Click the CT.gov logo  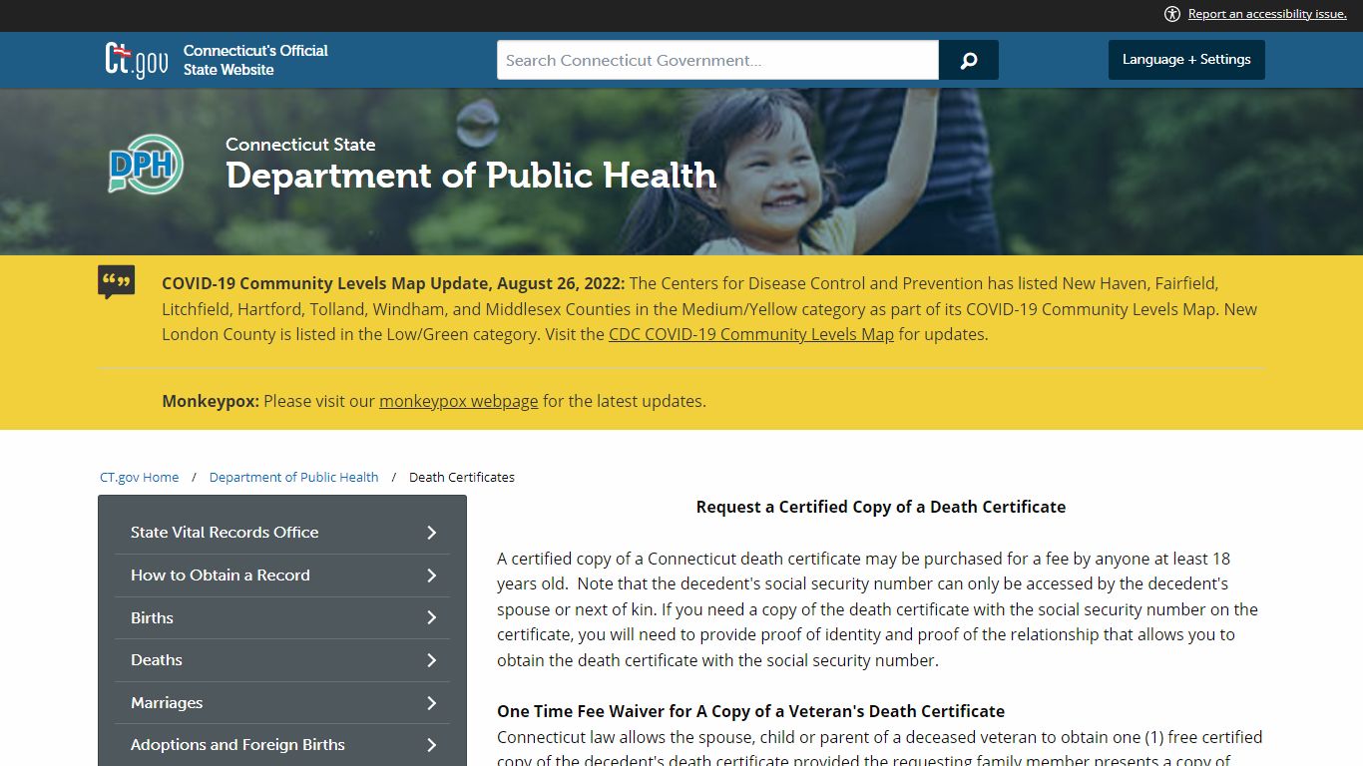click(137, 60)
